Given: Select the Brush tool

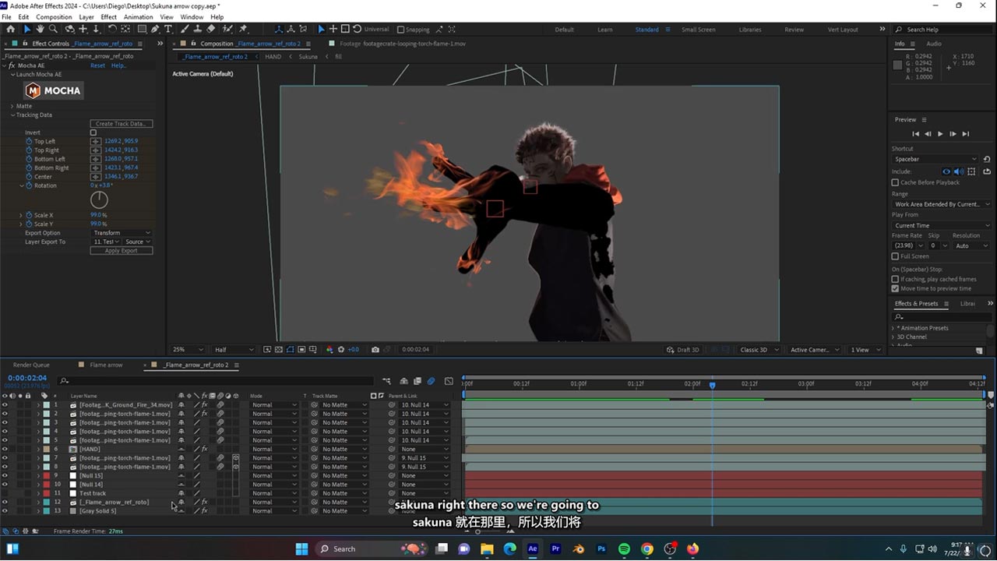Looking at the screenshot, I should coord(183,29).
